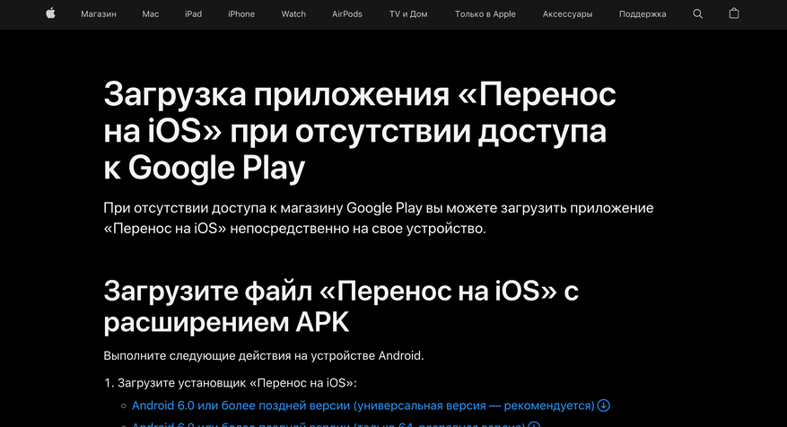Select Только в Apple menu item

click(x=485, y=14)
